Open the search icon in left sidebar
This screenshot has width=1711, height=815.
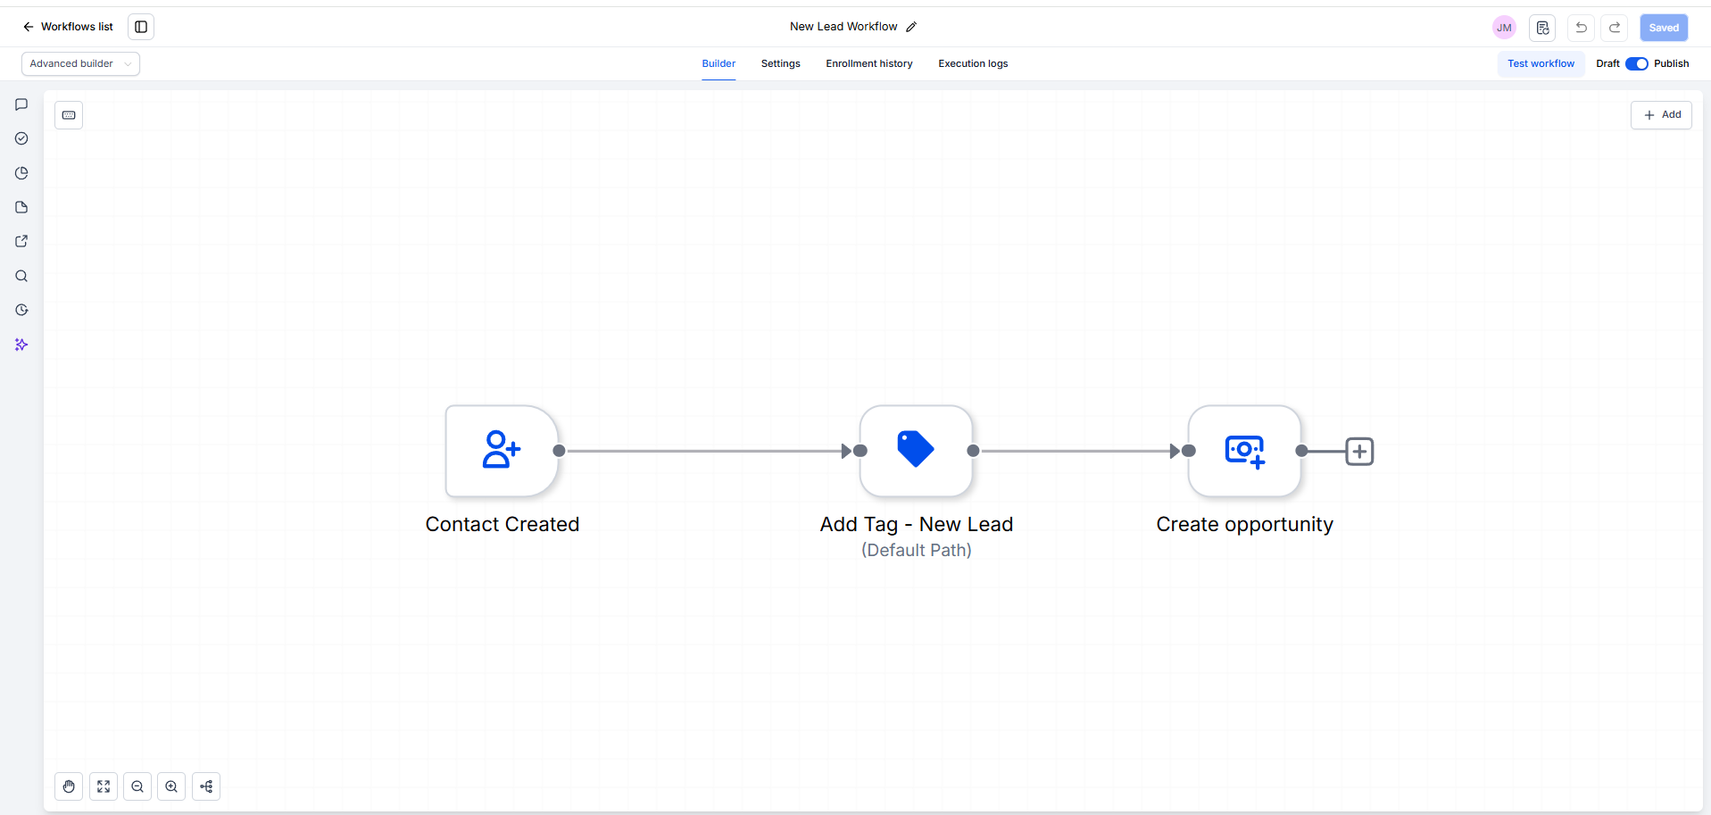21,276
